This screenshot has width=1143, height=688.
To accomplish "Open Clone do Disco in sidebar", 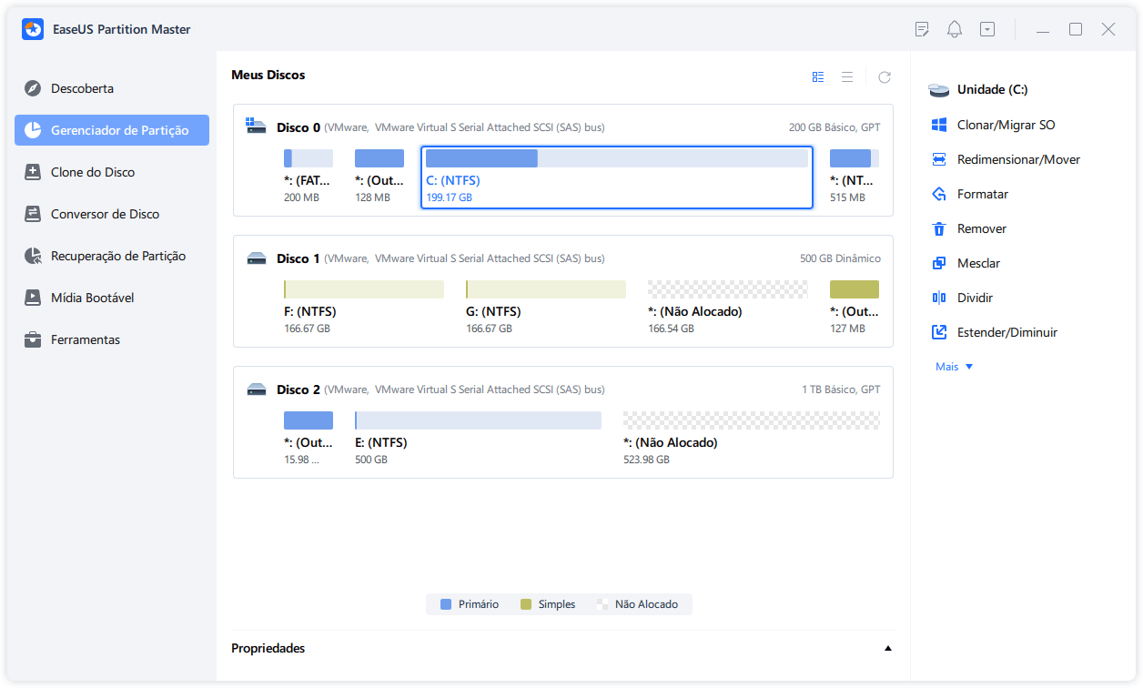I will 92,172.
